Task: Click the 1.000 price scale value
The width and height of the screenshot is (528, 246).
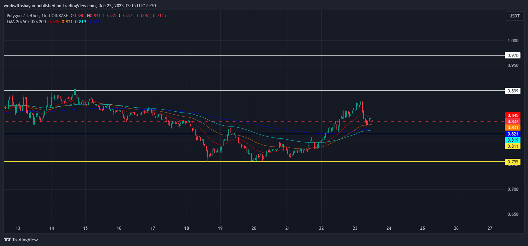Action: click(513, 40)
